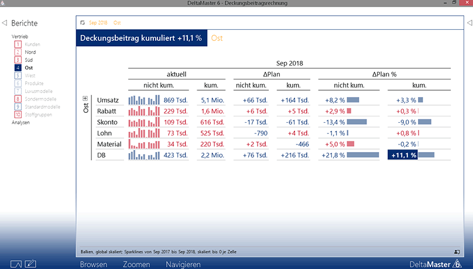Screen dimensions: 473x269
Task: Open the Zoomen menu
Action: click(x=136, y=264)
